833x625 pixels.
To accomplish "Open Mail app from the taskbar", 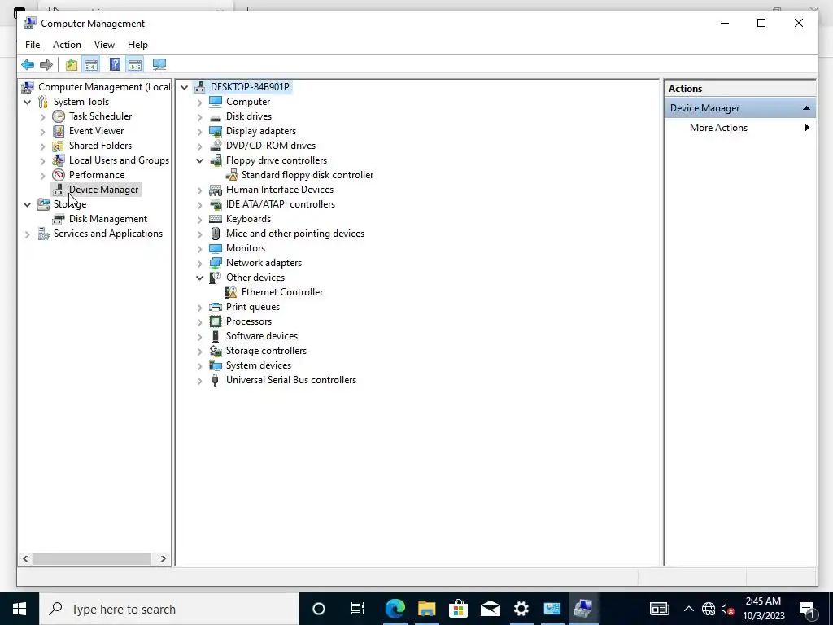I will point(490,609).
